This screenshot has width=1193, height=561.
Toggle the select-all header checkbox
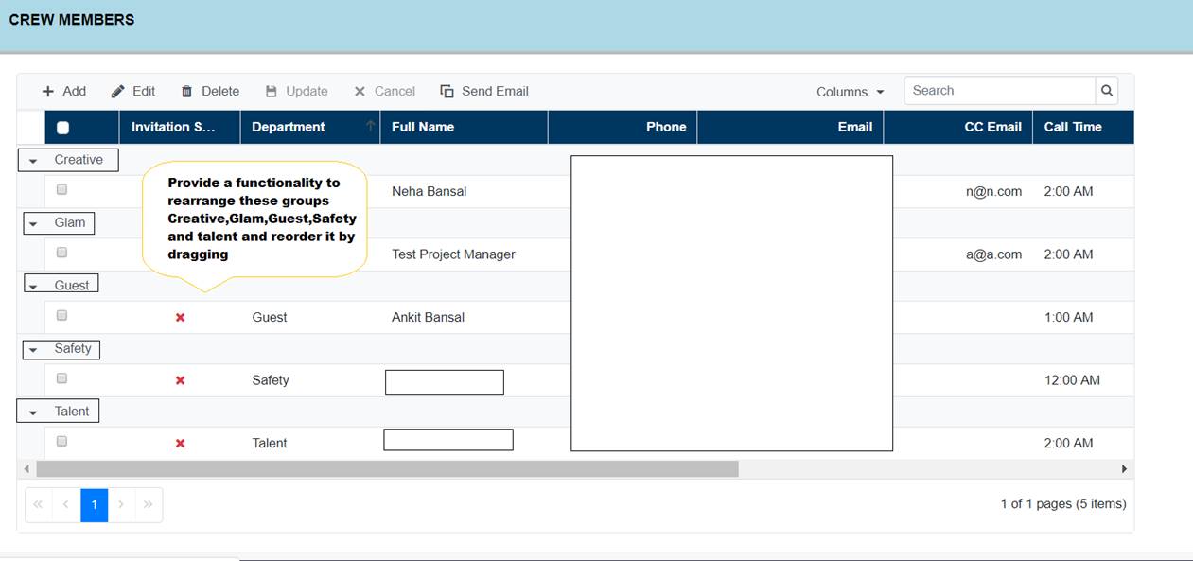(x=63, y=128)
